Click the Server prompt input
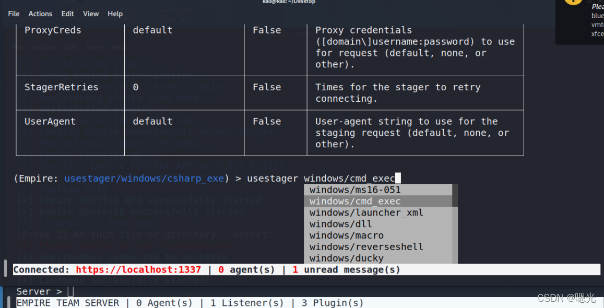This screenshot has width=604, height=308. click(x=71, y=291)
